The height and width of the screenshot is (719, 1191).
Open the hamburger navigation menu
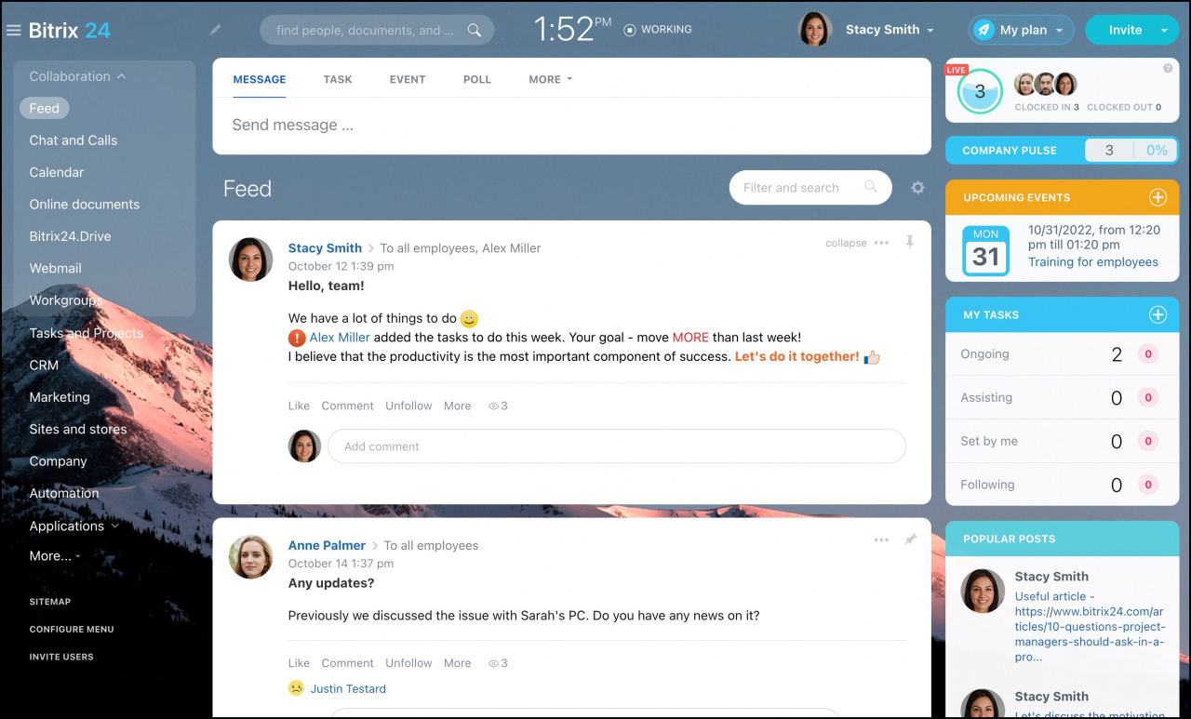13,29
